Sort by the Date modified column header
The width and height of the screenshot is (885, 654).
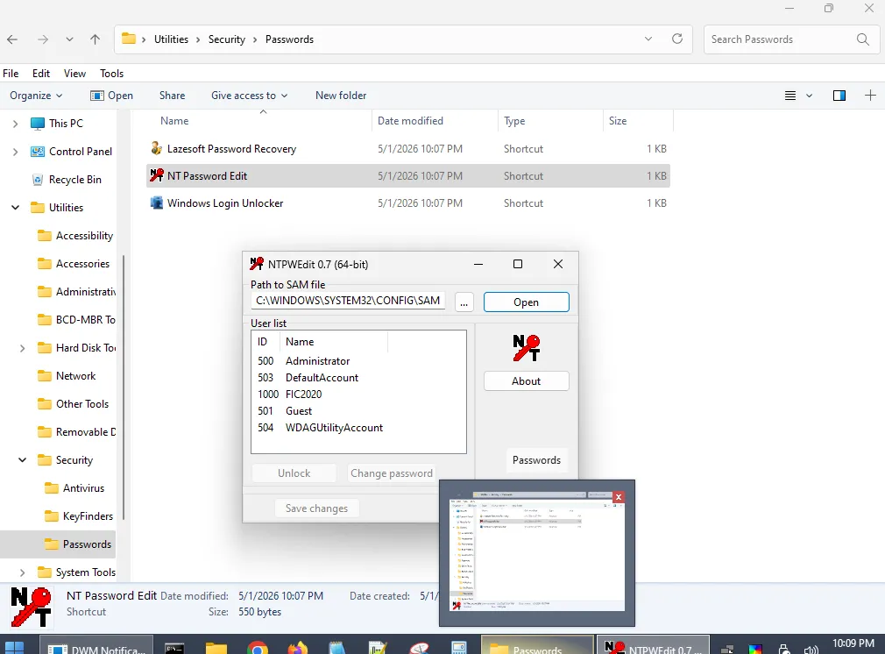[435, 121]
